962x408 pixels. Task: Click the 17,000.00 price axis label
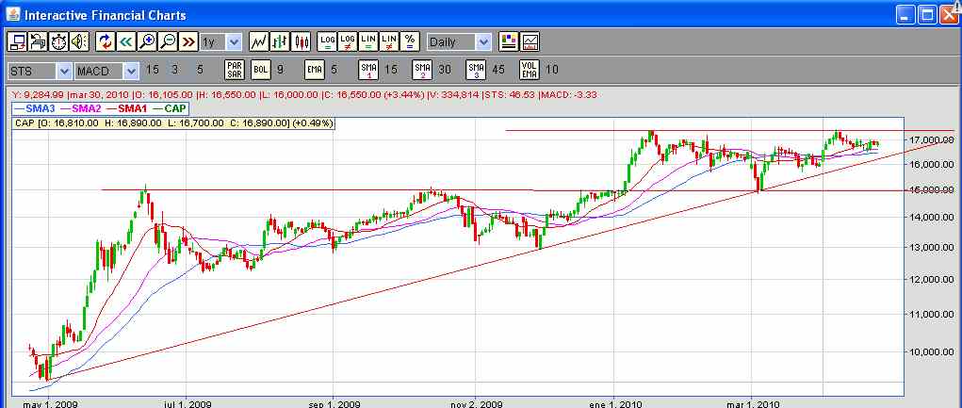point(933,139)
